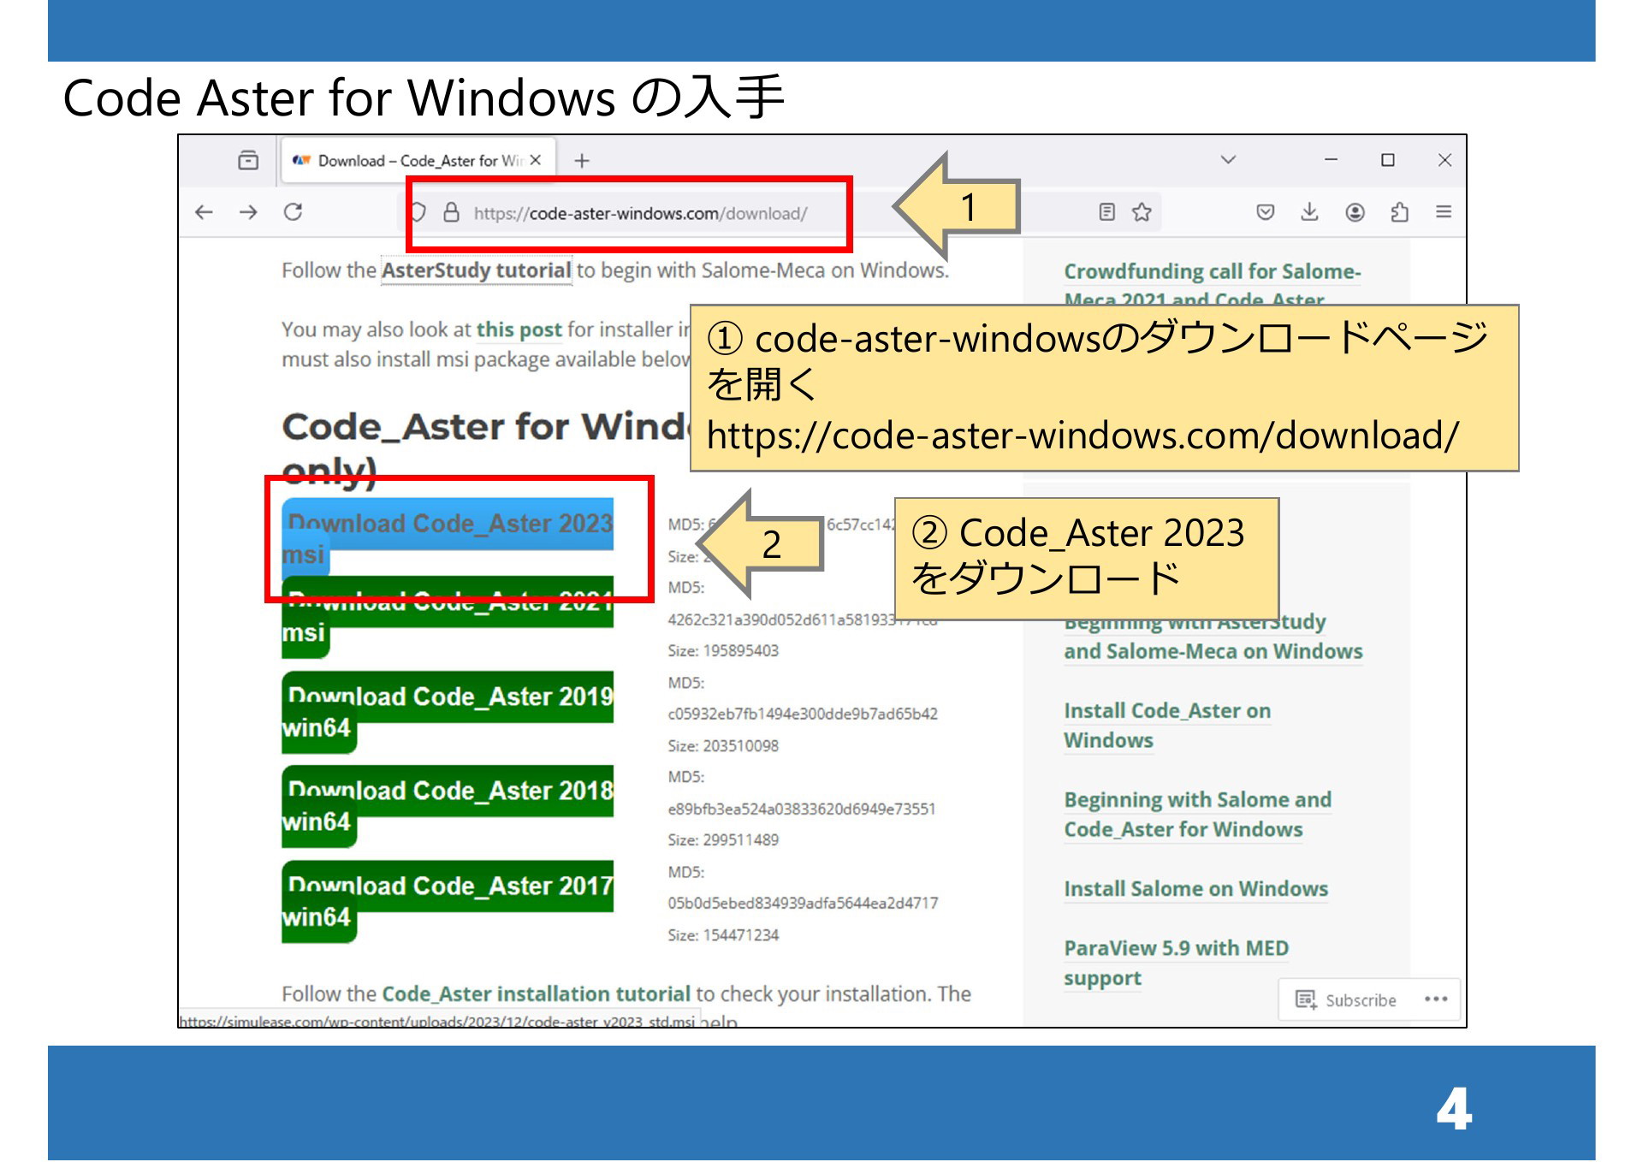Open extensions puzzle icon
The height and width of the screenshot is (1162, 1643).
pos(1399,212)
